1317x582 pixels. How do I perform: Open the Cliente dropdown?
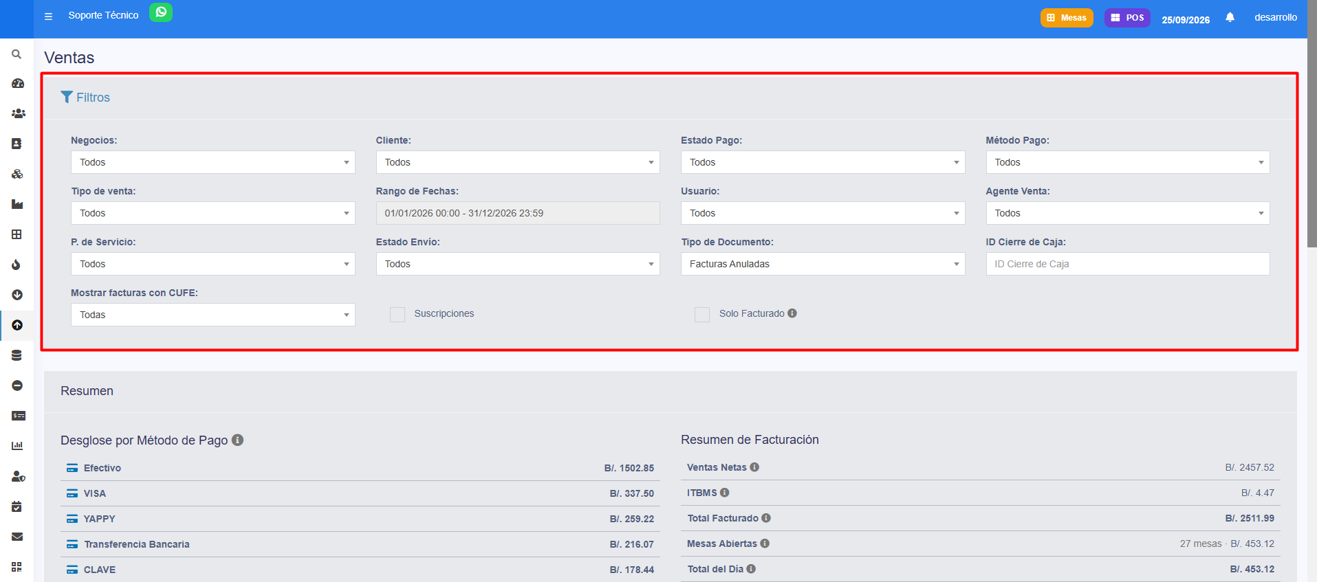pyautogui.click(x=518, y=162)
